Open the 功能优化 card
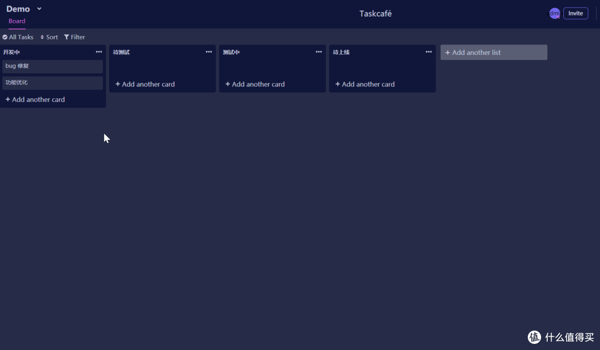This screenshot has height=350, width=600. coord(52,83)
